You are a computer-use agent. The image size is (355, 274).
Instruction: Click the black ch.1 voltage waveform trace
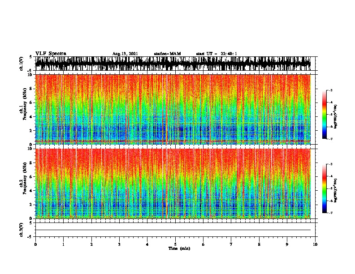pyautogui.click(x=173, y=64)
